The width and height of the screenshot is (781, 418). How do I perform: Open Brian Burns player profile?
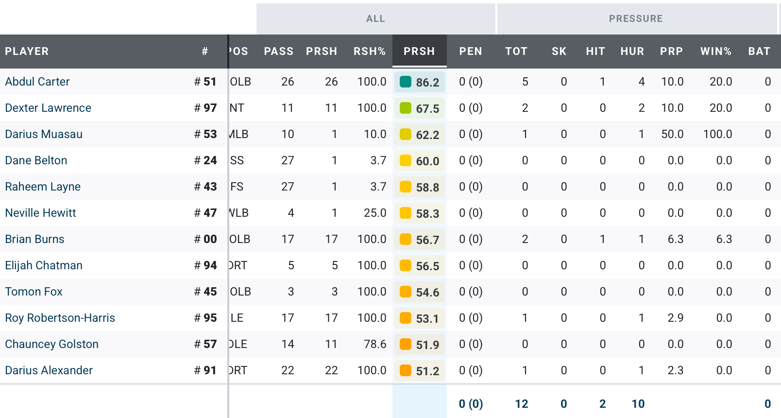(x=34, y=239)
